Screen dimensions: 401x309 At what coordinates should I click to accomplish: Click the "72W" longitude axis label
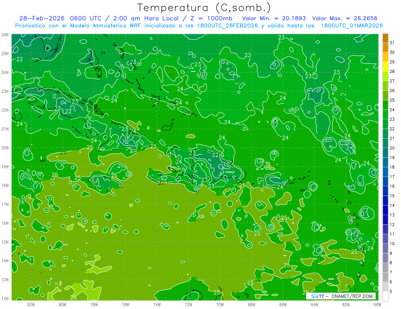[x=188, y=304]
